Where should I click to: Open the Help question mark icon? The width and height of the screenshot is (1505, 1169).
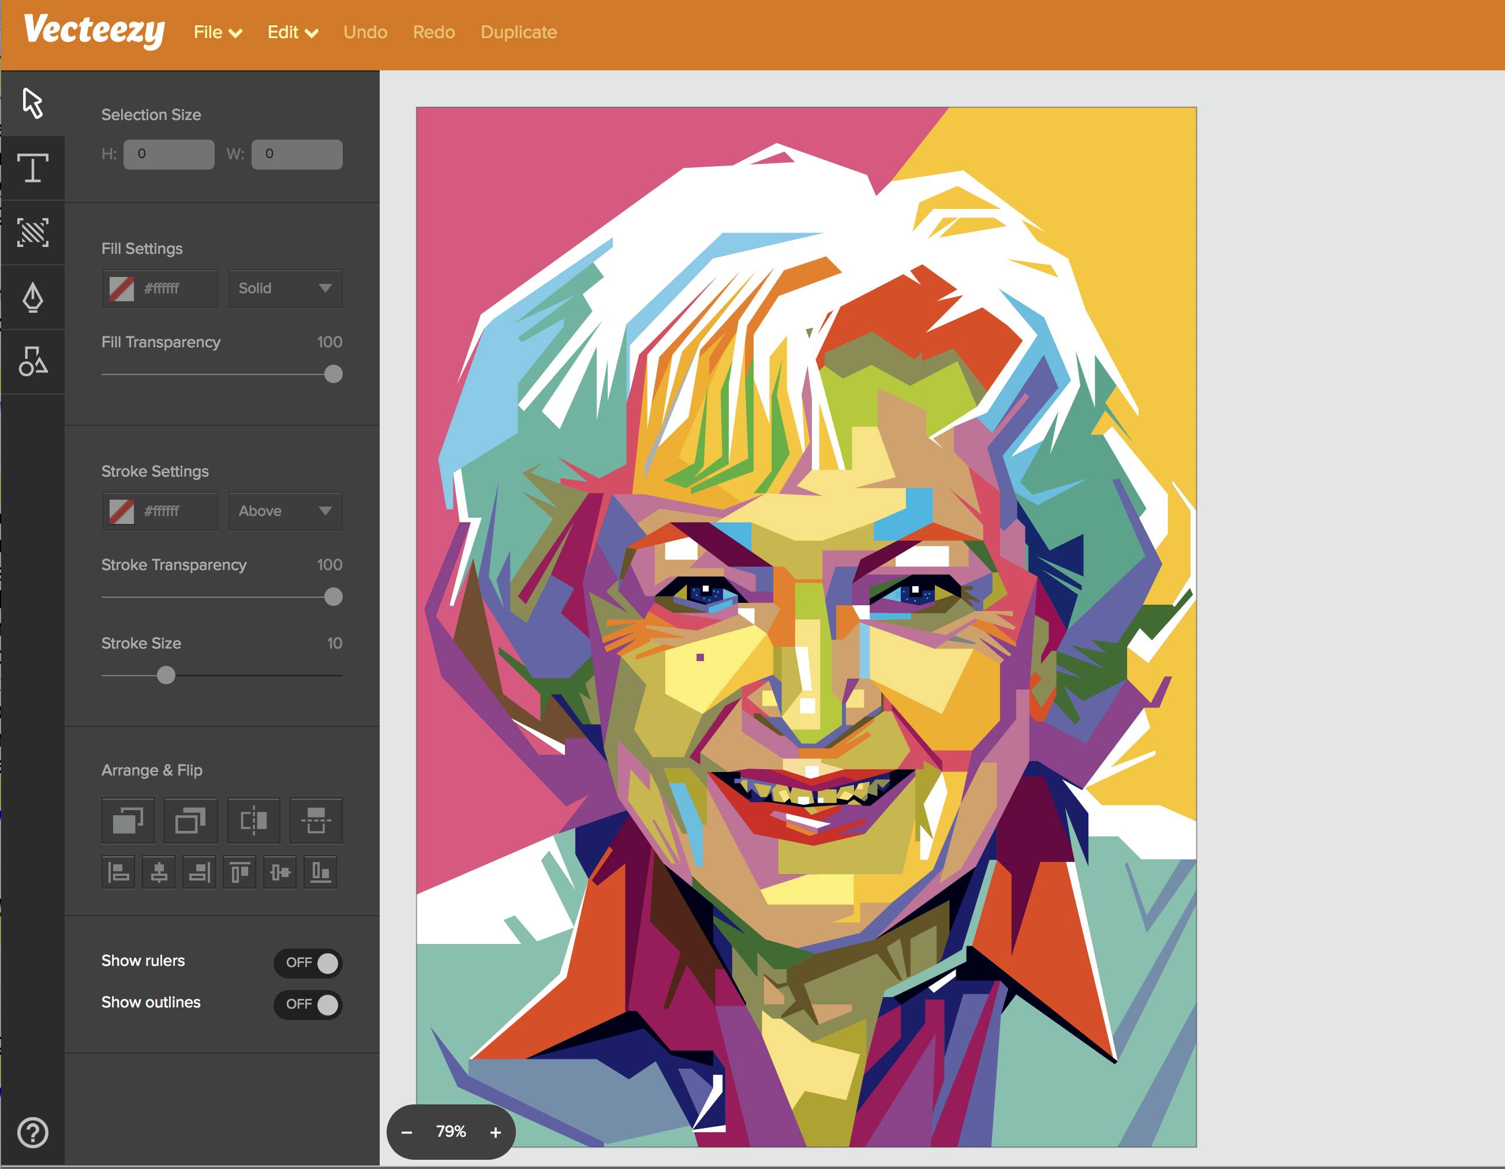point(32,1133)
